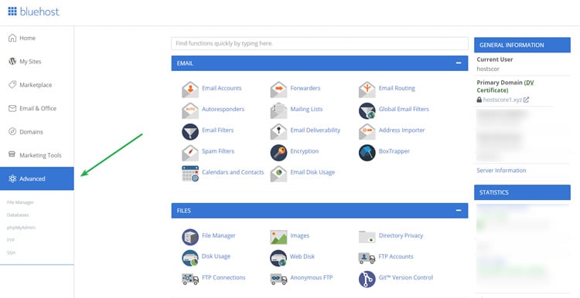Click Databases sidebar sublink

[x=18, y=215]
